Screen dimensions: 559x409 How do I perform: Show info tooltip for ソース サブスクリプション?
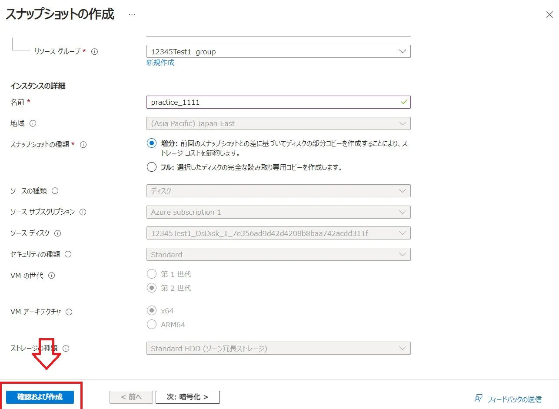pos(83,212)
